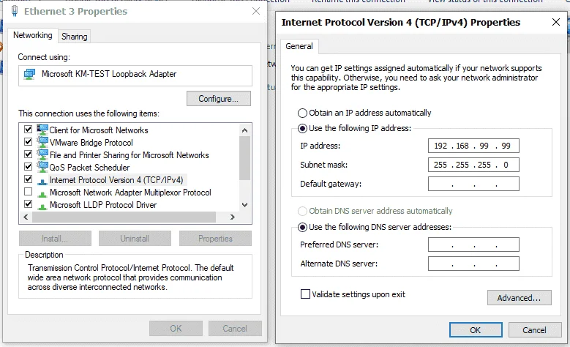
Task: Click Cancel in the IPv4 Properties dialog
Action: point(534,330)
